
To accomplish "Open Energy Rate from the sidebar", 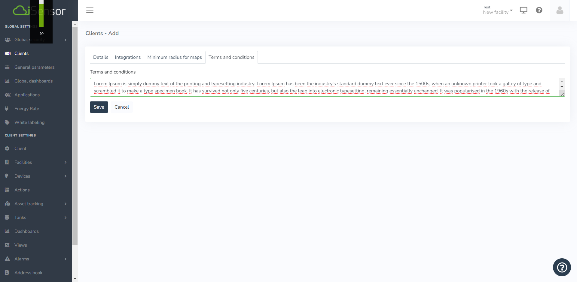I will pyautogui.click(x=27, y=109).
